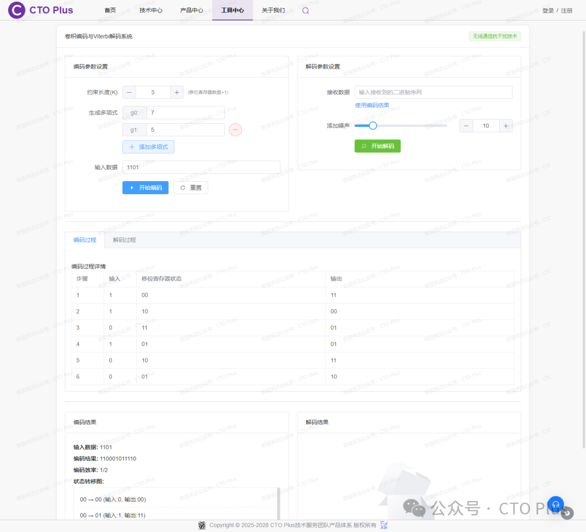Click the CTO Plus logo
The image size is (586, 532).
(41, 10)
